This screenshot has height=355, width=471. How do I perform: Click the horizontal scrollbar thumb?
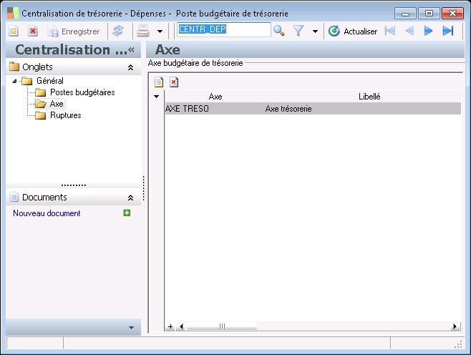coord(222,326)
